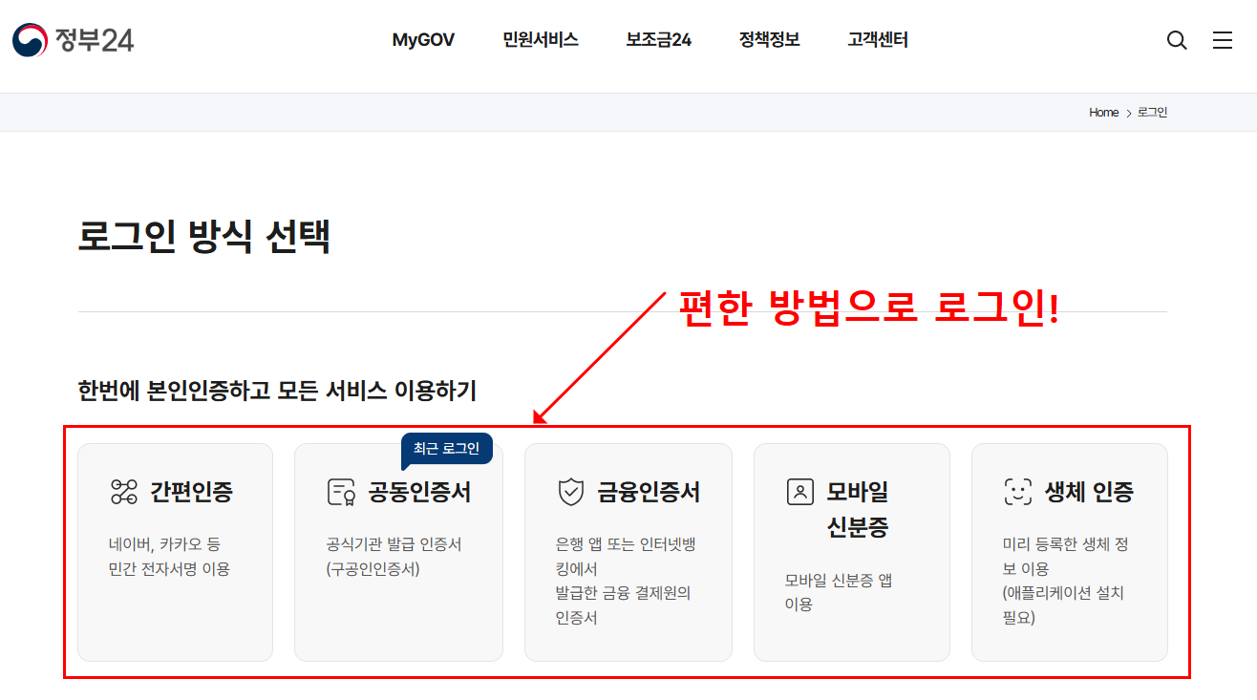Open the MyGOV menu

(x=422, y=40)
